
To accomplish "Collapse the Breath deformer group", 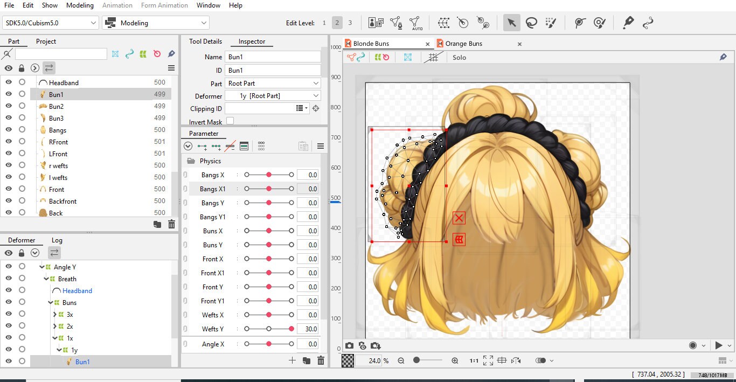I will tap(46, 279).
